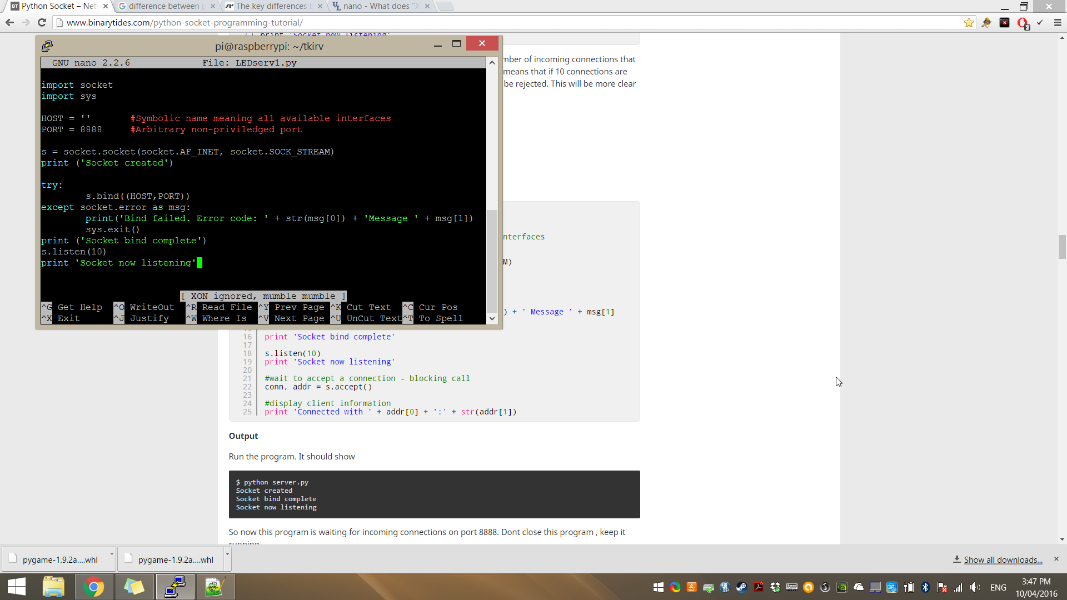This screenshot has height=600, width=1067.
Task: Close the downloads bar
Action: tap(1056, 559)
